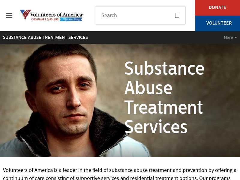Viewport: 240px width, 180px height.
Task: Click the red Donate button
Action: (217, 7)
